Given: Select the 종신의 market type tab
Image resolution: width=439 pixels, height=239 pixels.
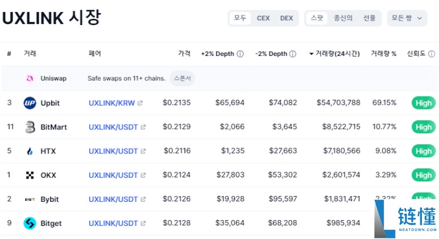Looking at the screenshot, I should tap(343, 18).
